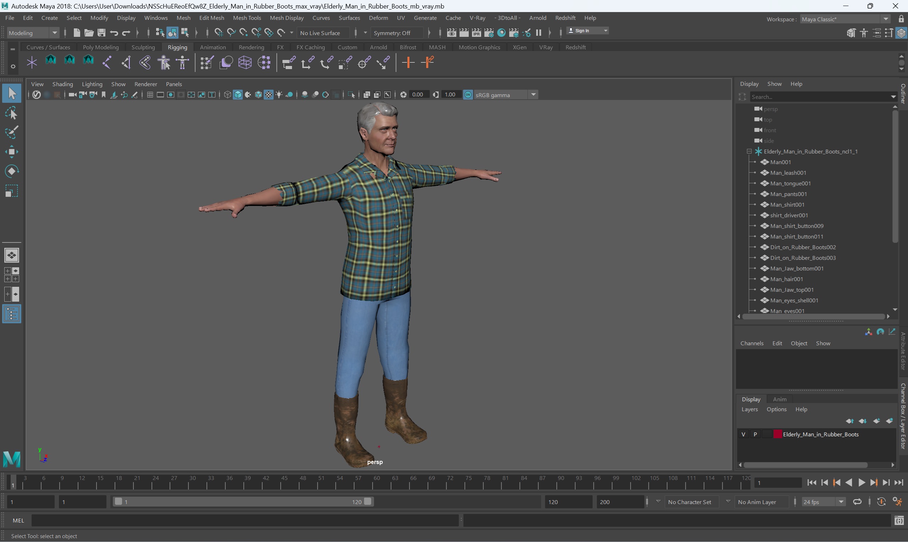Activate the Rotate tool

[12, 171]
